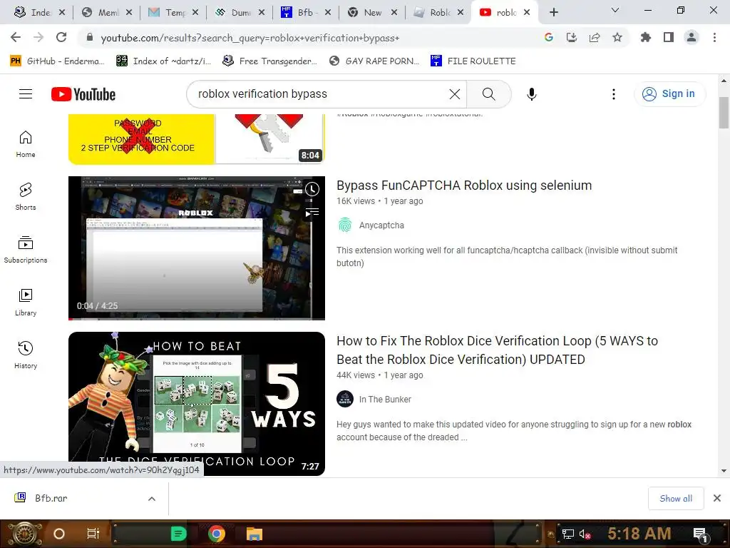Screen dimensions: 730x548
Task: Open a new browser tab
Action: (x=553, y=13)
